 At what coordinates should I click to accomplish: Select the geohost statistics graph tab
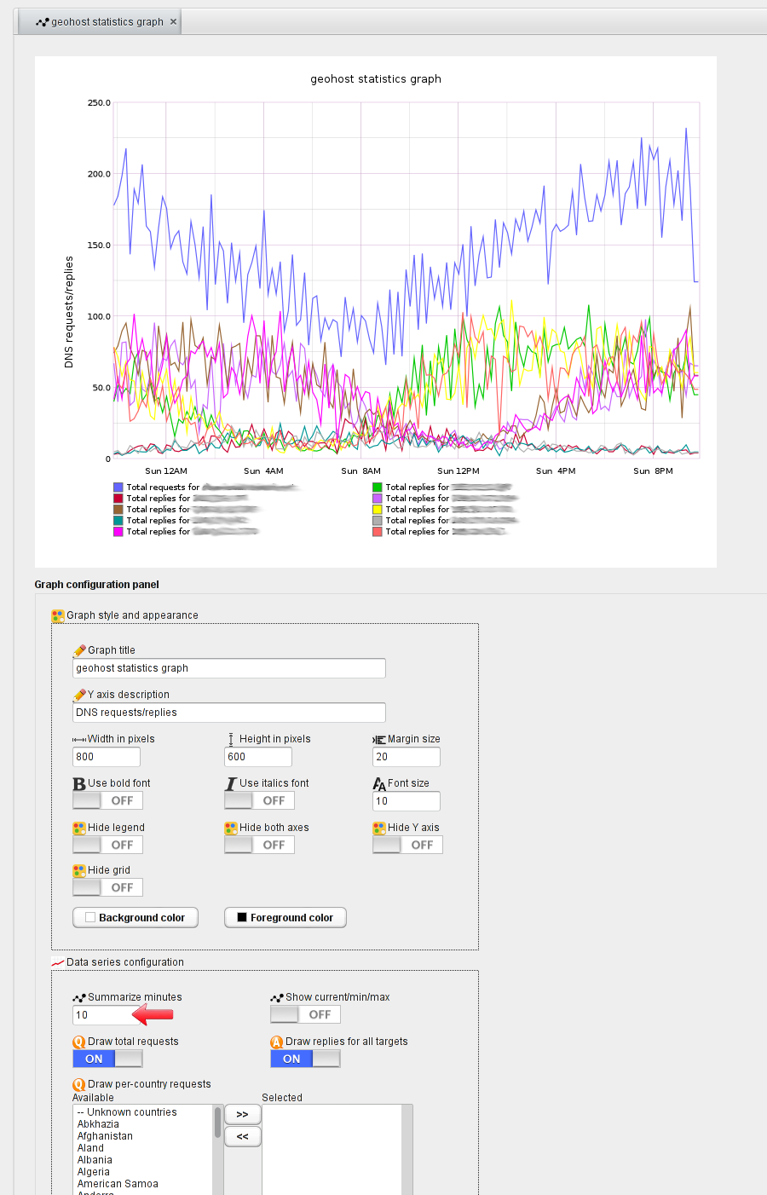pos(100,22)
